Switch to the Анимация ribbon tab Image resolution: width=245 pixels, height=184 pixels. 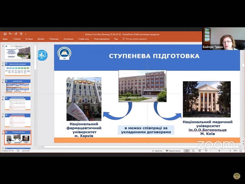68,39
